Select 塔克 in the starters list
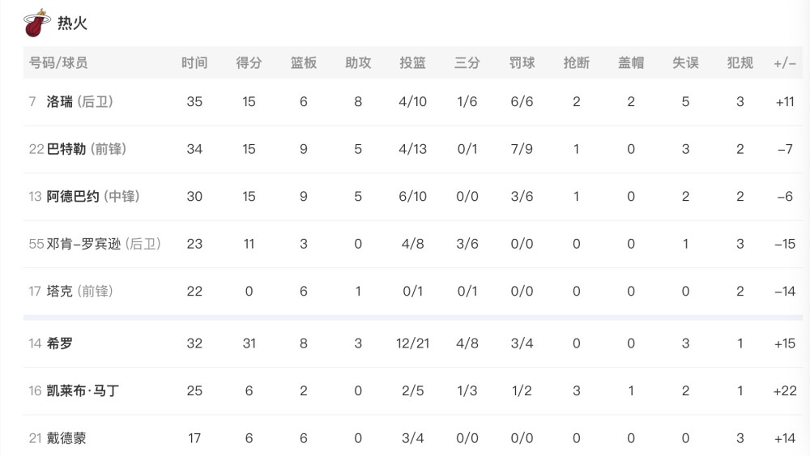The image size is (810, 456). (x=59, y=292)
